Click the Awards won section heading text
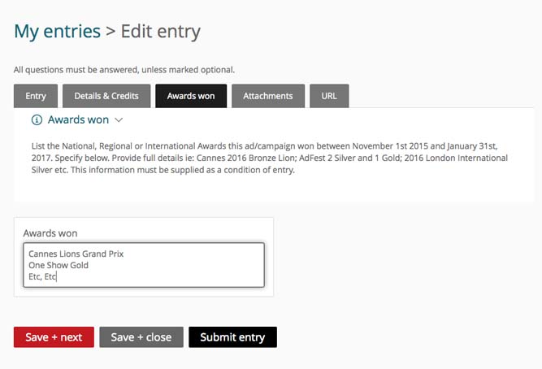The width and height of the screenshot is (542, 369). pyautogui.click(x=79, y=119)
